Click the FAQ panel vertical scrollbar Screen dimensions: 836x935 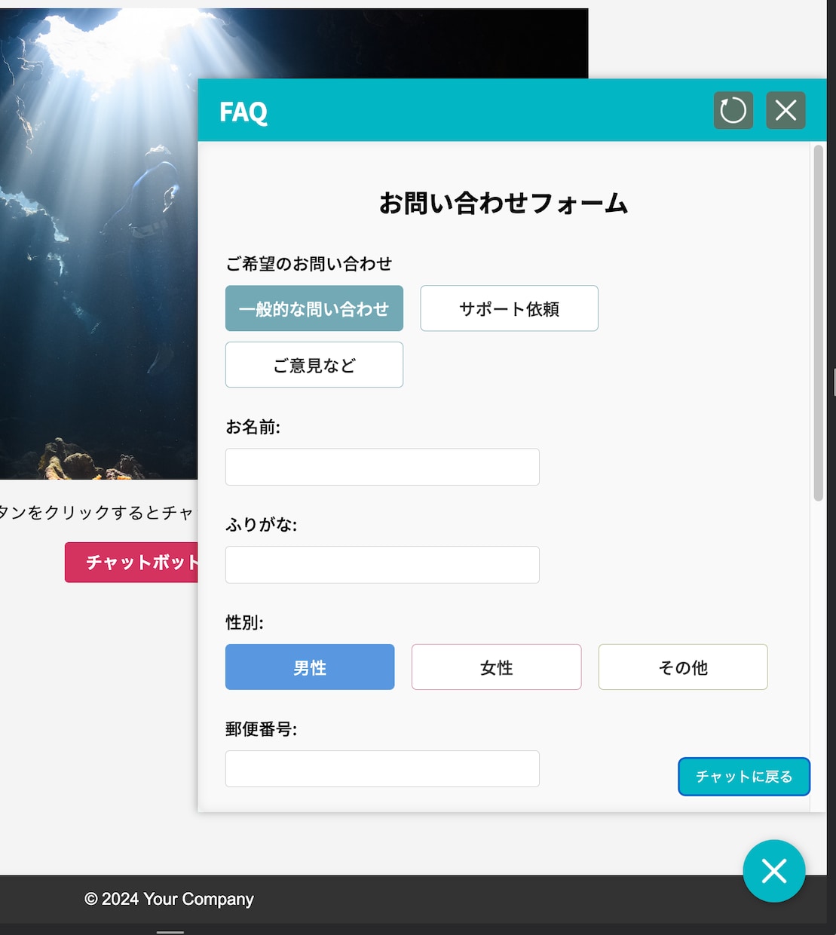pos(819,323)
